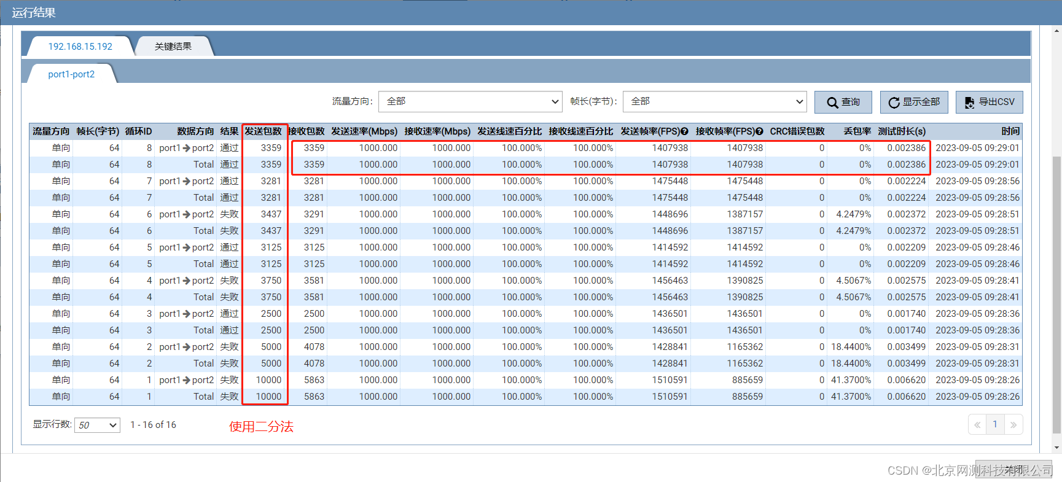1062x482 pixels.
Task: Sort by 丢包率 column header
Action: tap(857, 131)
